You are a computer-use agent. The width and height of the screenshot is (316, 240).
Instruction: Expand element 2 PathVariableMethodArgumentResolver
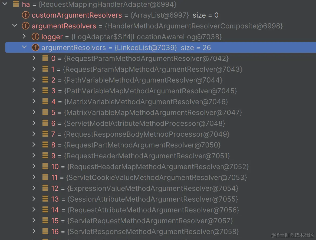pos(34,80)
